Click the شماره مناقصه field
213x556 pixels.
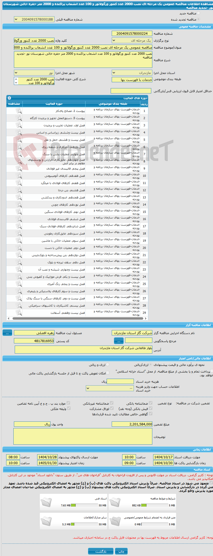[132, 34]
